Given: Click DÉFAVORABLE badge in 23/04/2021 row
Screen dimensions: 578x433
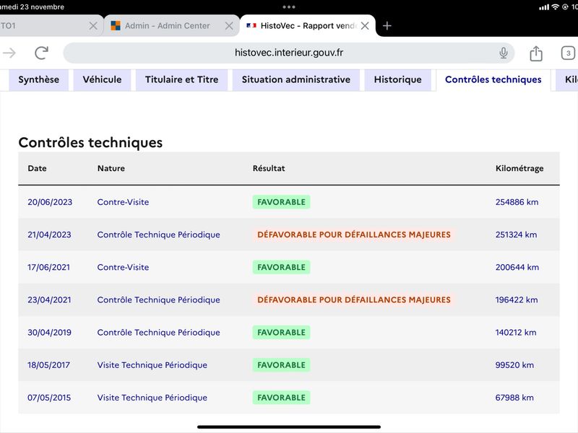Looking at the screenshot, I should tap(354, 299).
